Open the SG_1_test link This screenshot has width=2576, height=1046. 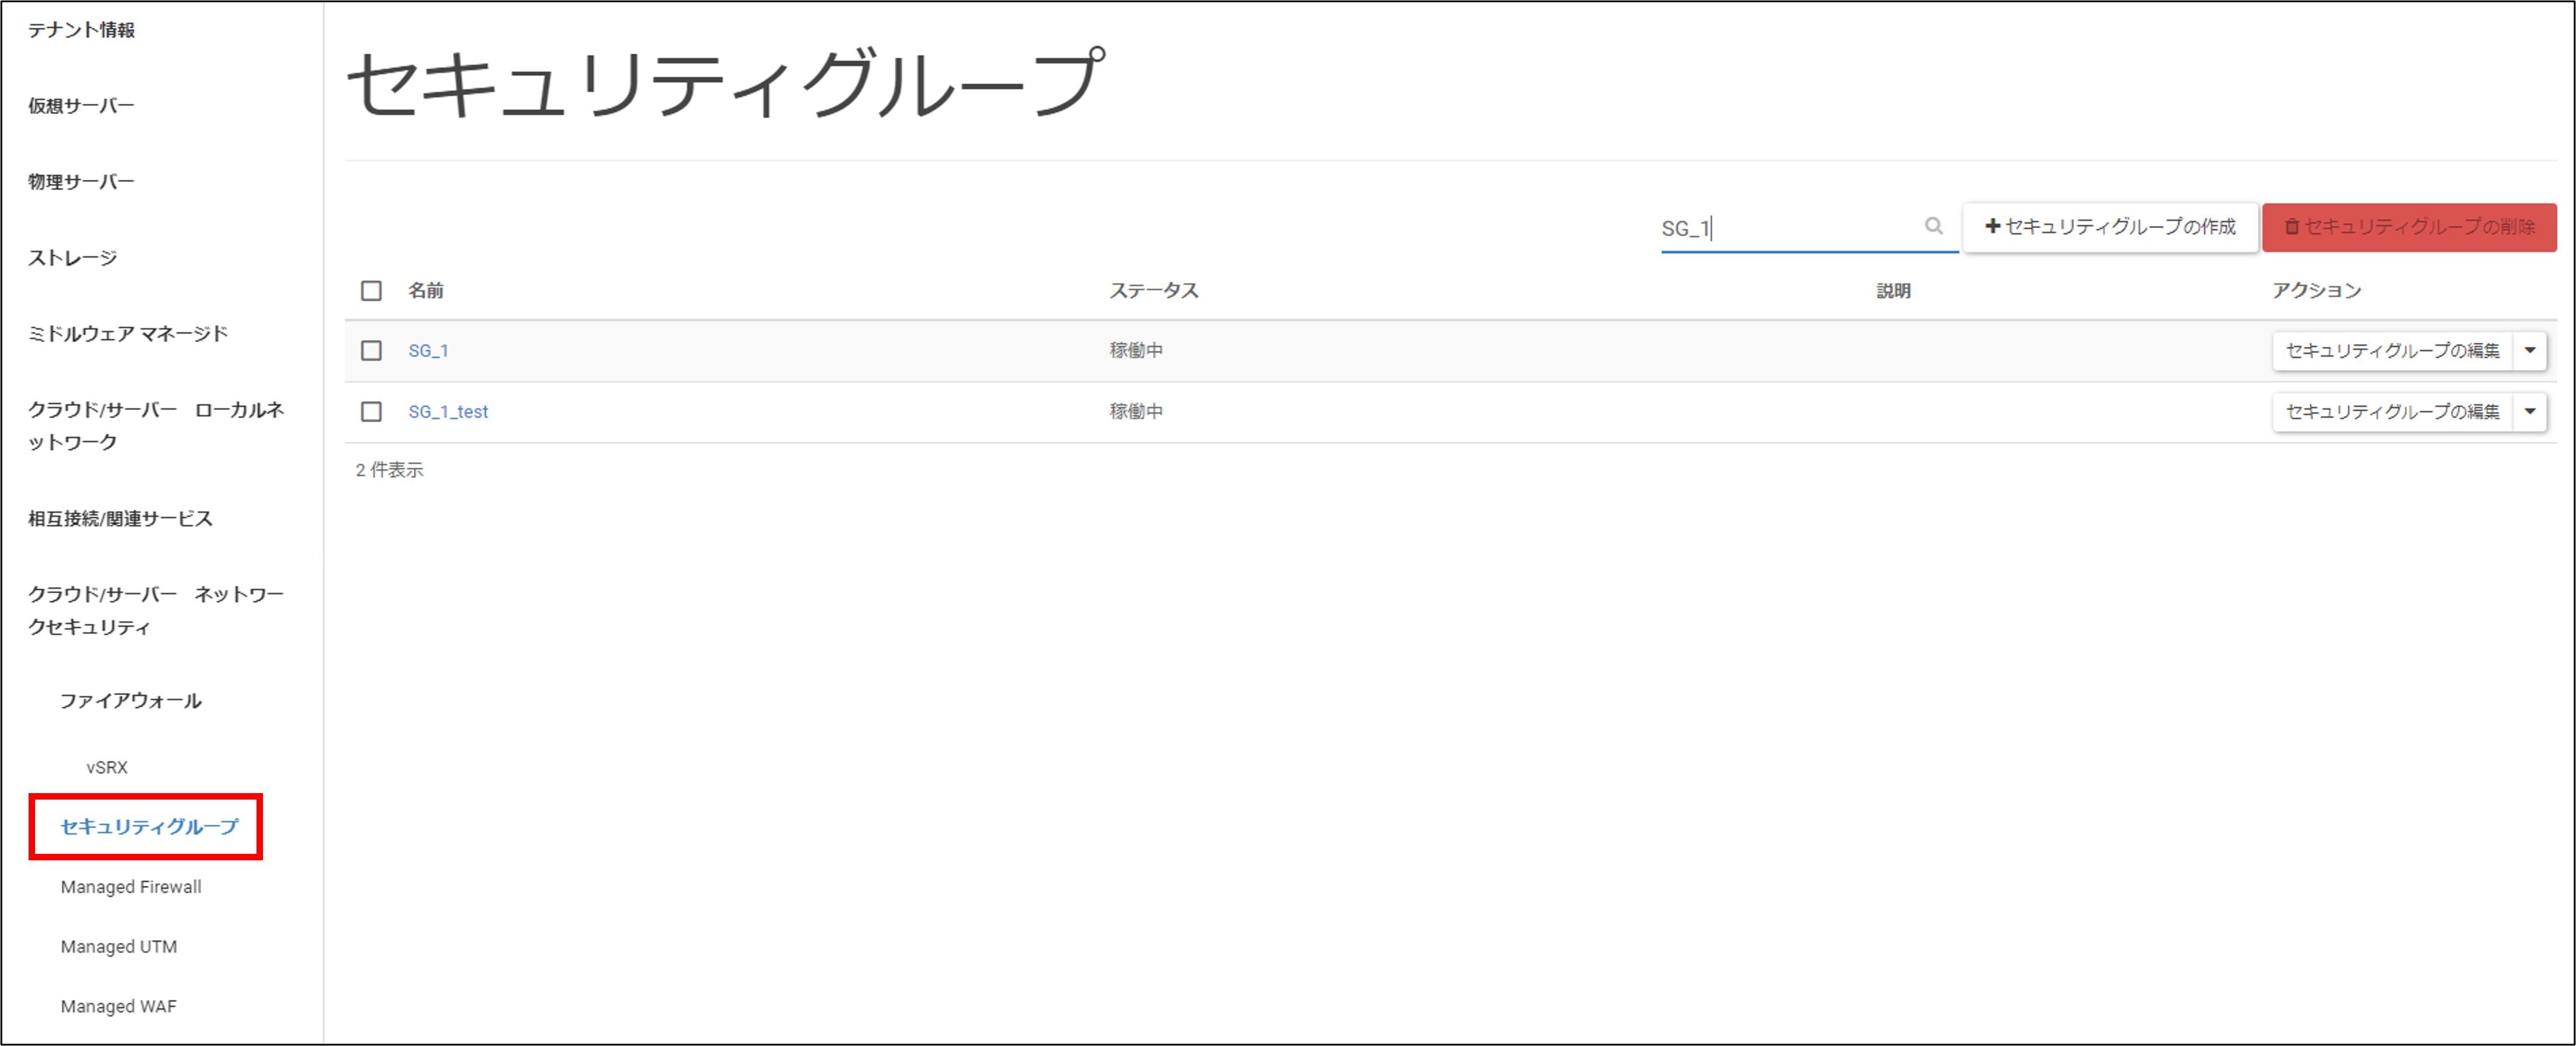(448, 412)
